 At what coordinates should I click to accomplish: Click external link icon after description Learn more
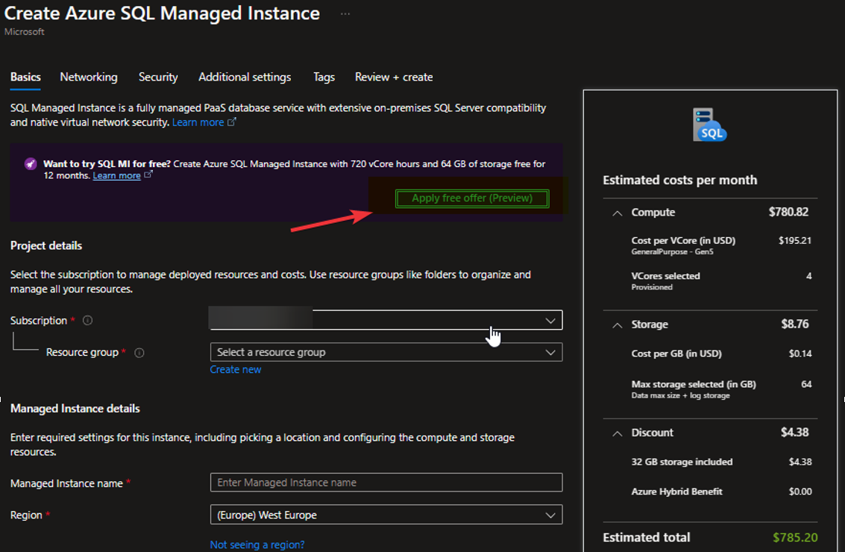point(232,122)
